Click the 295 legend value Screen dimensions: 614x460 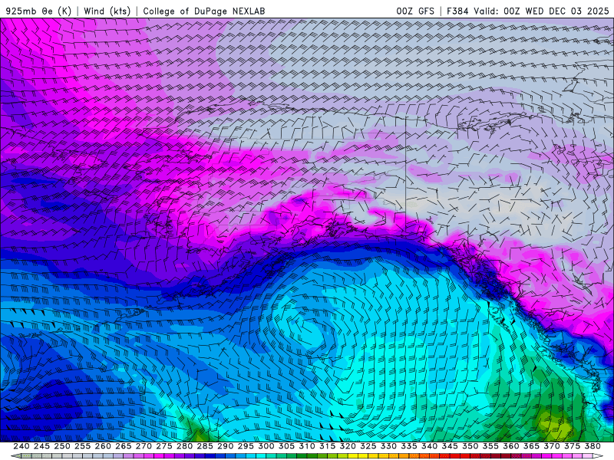(x=246, y=446)
